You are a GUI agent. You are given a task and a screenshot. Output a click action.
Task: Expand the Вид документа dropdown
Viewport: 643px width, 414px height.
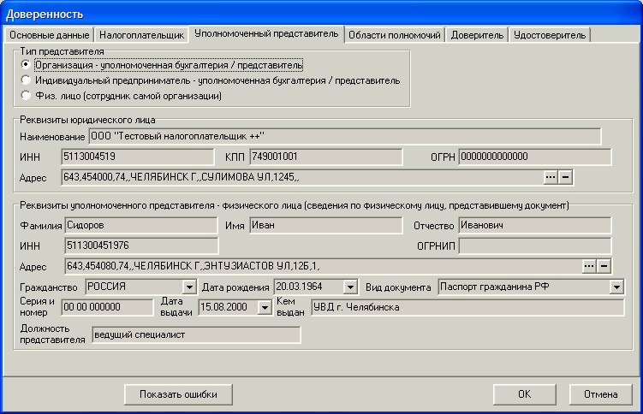coord(616,287)
